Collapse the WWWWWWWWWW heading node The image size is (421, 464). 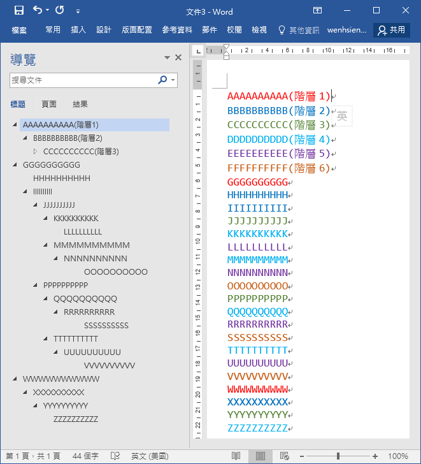(x=15, y=379)
